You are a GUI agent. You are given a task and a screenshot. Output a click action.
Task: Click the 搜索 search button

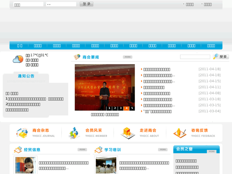click(221, 57)
